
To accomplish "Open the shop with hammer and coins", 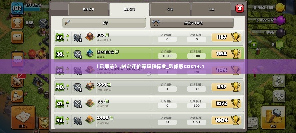I will click(x=273, y=117).
